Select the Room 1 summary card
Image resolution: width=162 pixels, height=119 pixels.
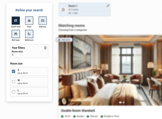tap(85, 9)
